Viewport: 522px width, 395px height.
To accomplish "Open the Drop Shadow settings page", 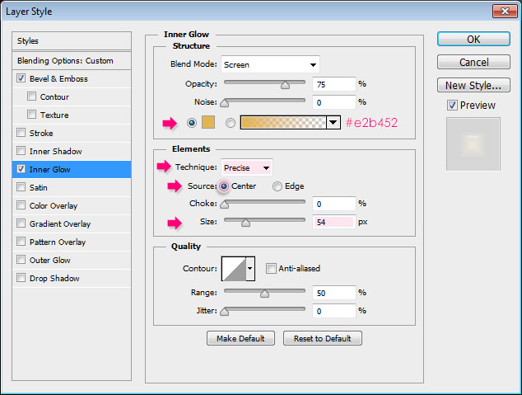I will click(54, 279).
